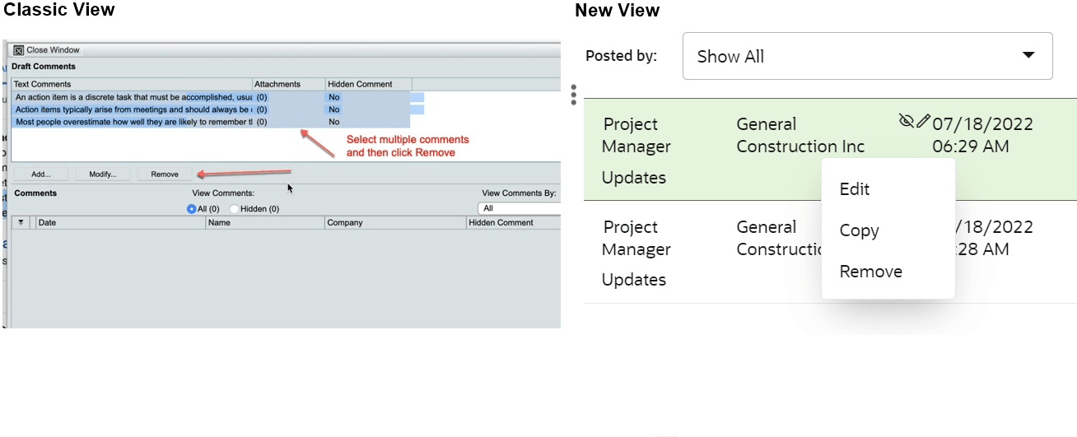Viewport: 1077px width, 437px height.
Task: Choose Edit from the comment popup menu
Action: [855, 189]
